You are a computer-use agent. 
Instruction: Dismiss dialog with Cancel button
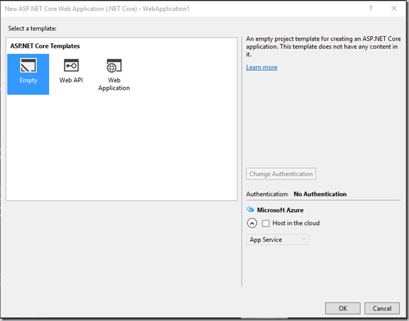tap(382, 308)
